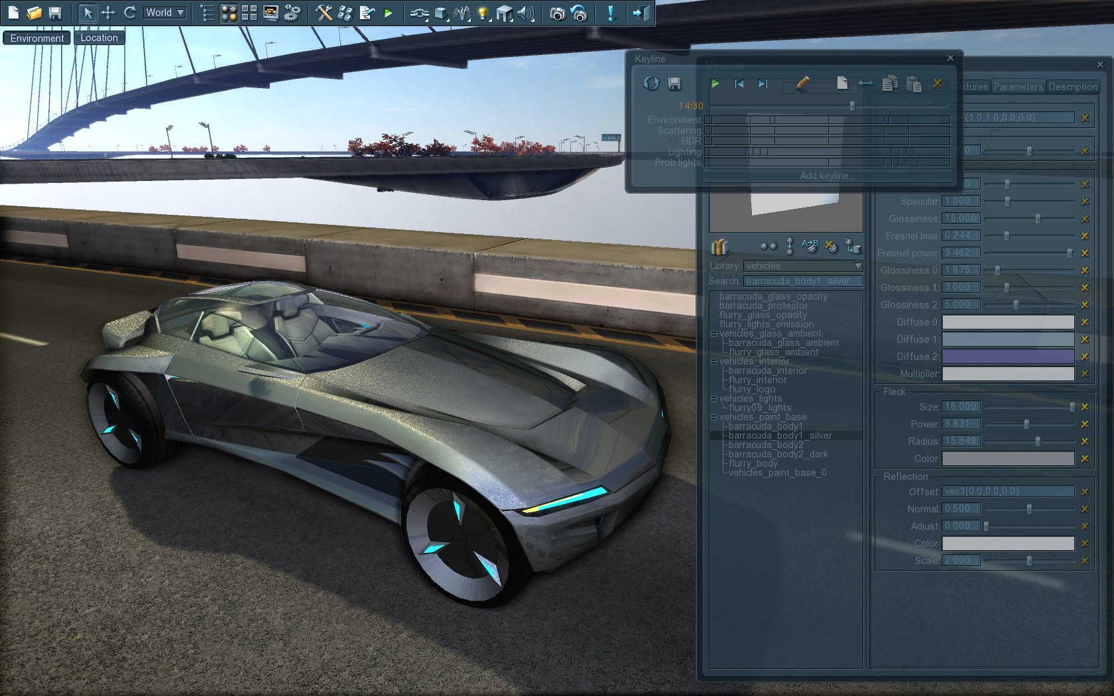Click the pencil edit icon in Keyline
This screenshot has height=696, width=1114.
[x=802, y=83]
